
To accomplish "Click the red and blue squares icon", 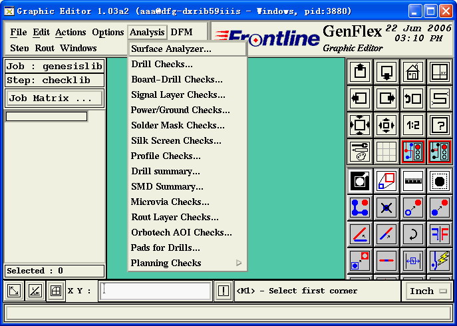I will tap(386, 181).
